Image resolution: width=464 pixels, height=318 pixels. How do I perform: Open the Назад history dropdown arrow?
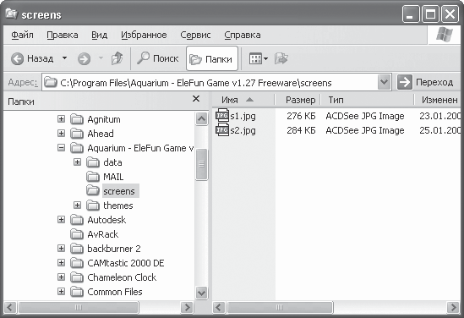tap(64, 58)
